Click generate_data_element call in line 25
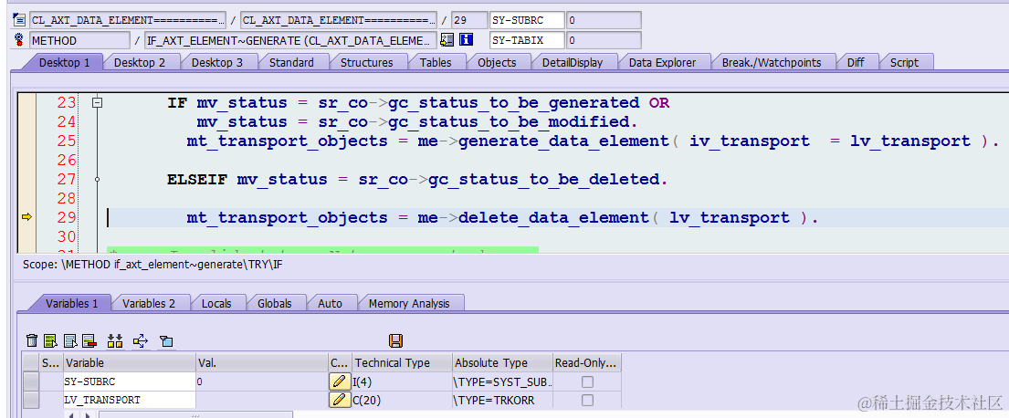This screenshot has height=418, width=1009. coord(563,141)
